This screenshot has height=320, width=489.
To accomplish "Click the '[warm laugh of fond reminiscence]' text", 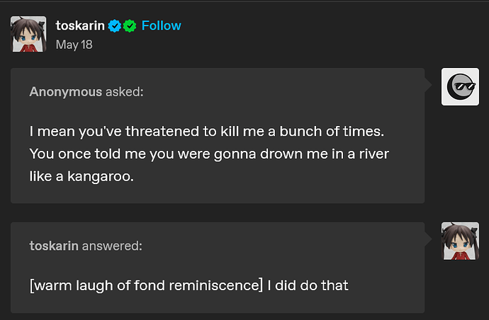I will 146,285.
